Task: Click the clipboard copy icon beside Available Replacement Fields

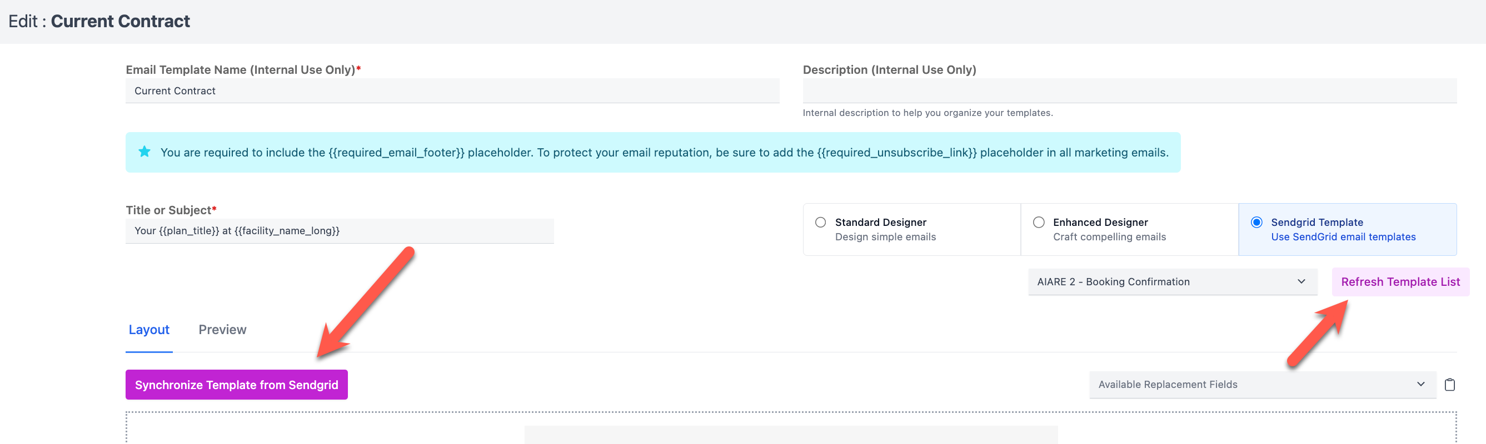Action: [x=1449, y=385]
